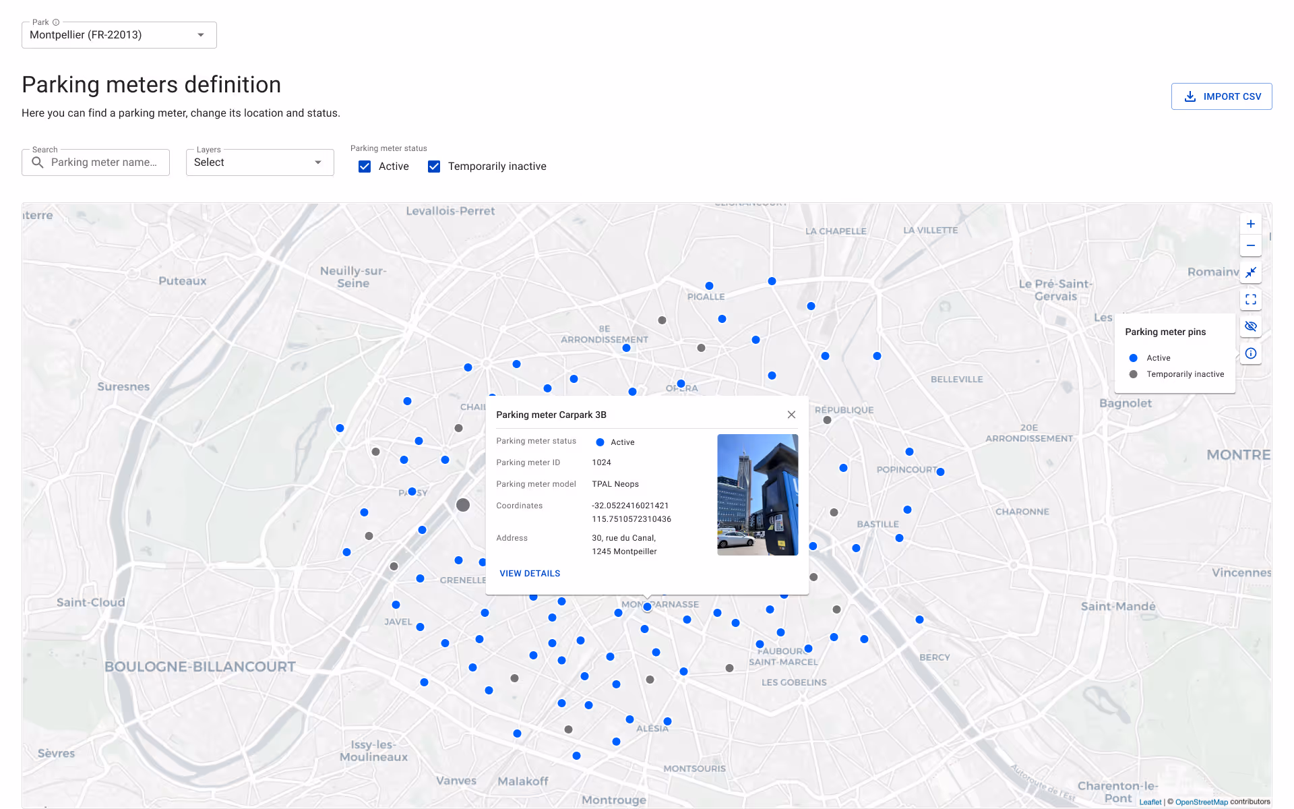Open the Leaflet attribution link

pyautogui.click(x=1150, y=802)
